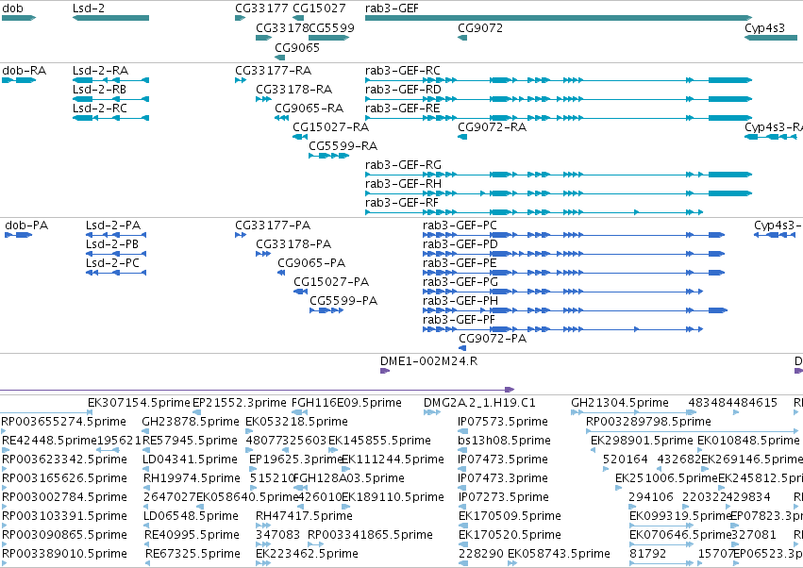This screenshot has width=803, height=568.
Task: Select the CG9065-RA transcript label
Action: 309,109
